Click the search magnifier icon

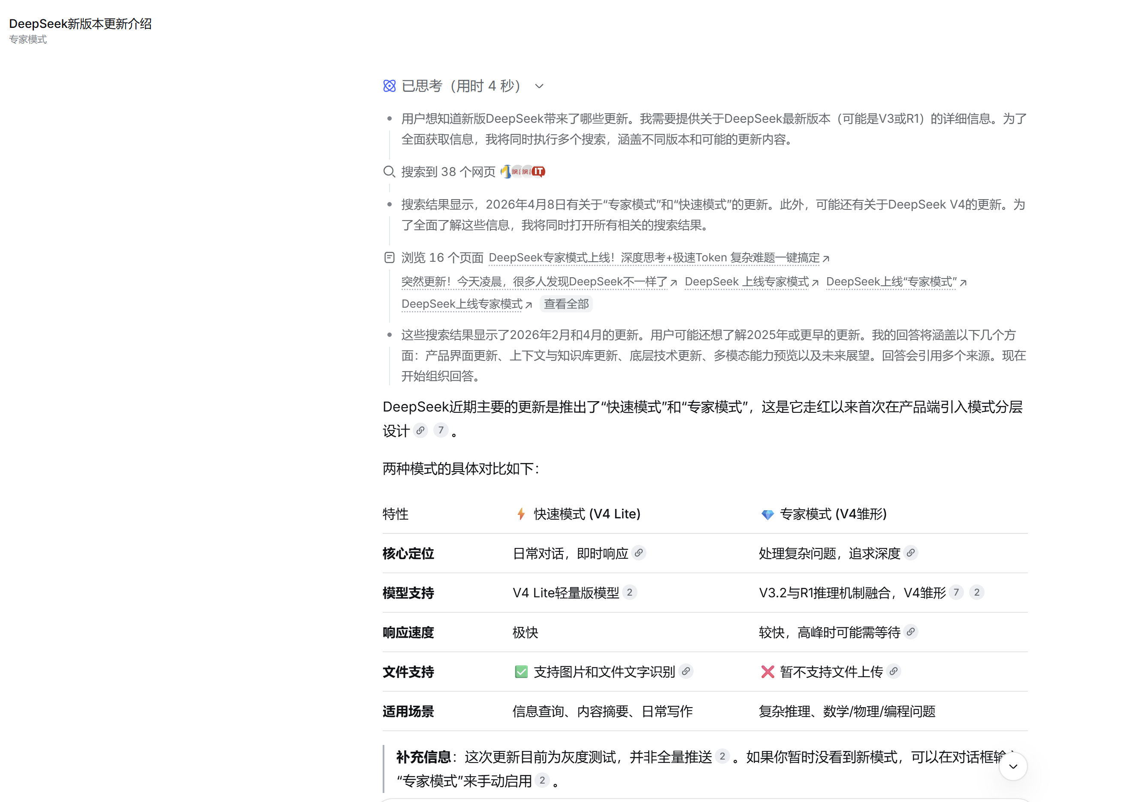pos(389,172)
